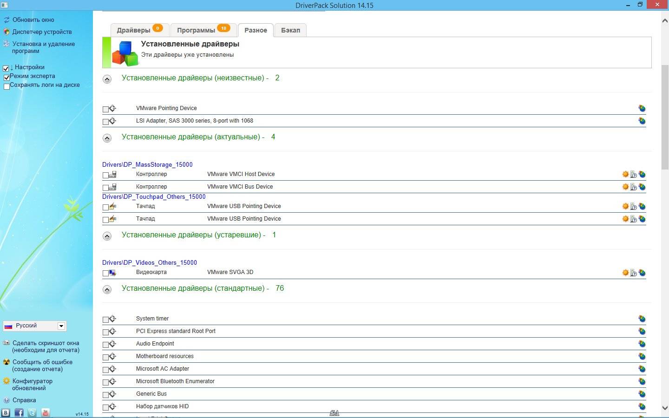Open the Twitter social icon
The width and height of the screenshot is (669, 418).
(x=32, y=412)
